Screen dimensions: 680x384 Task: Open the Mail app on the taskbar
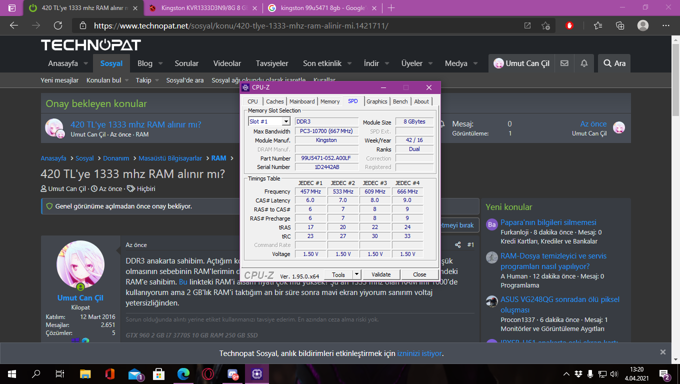click(135, 374)
